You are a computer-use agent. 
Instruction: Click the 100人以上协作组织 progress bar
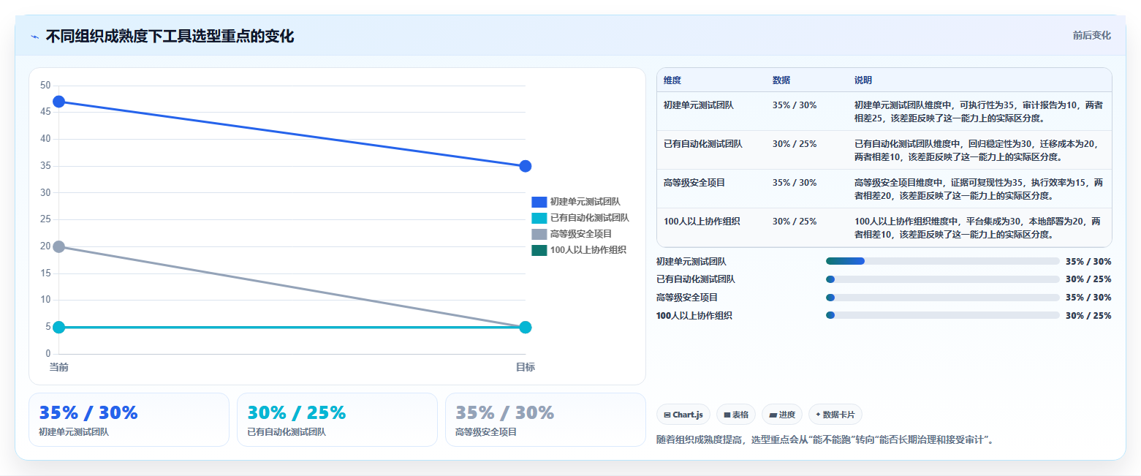(942, 315)
